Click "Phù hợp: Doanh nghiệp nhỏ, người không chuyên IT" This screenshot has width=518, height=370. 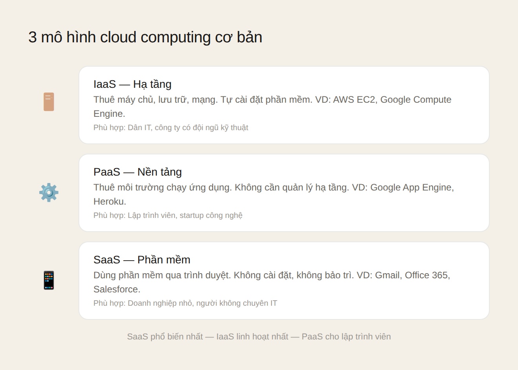[x=185, y=303]
